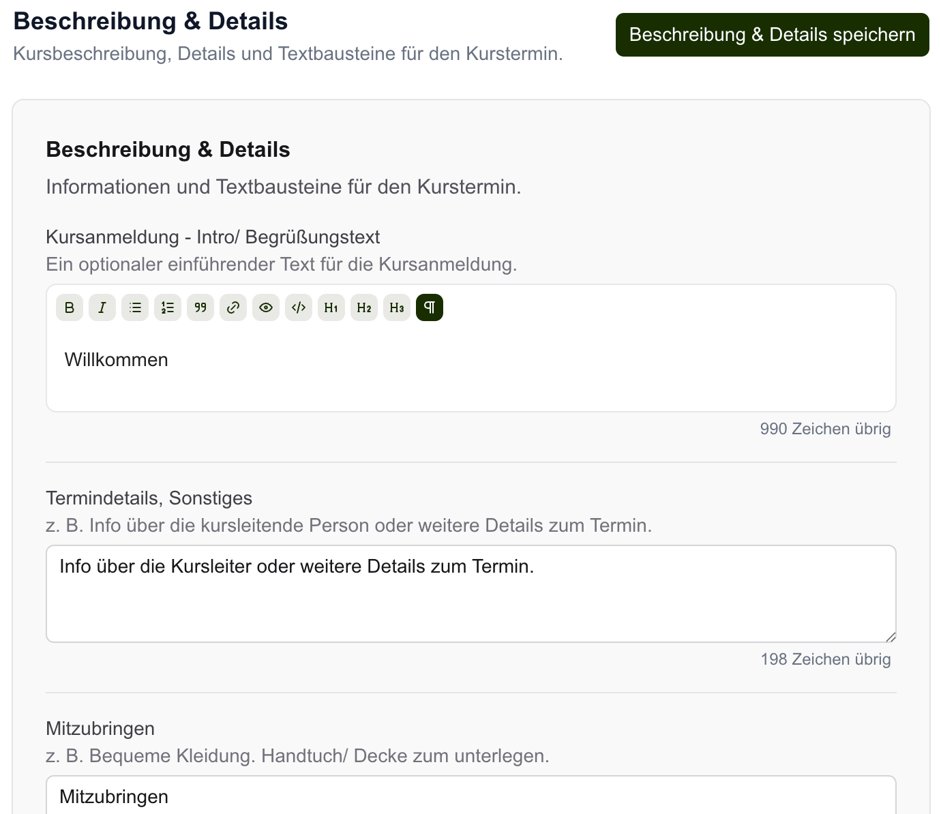Toggle italic formatting in the toolbar
The width and height of the screenshot is (941, 814).
(x=102, y=307)
